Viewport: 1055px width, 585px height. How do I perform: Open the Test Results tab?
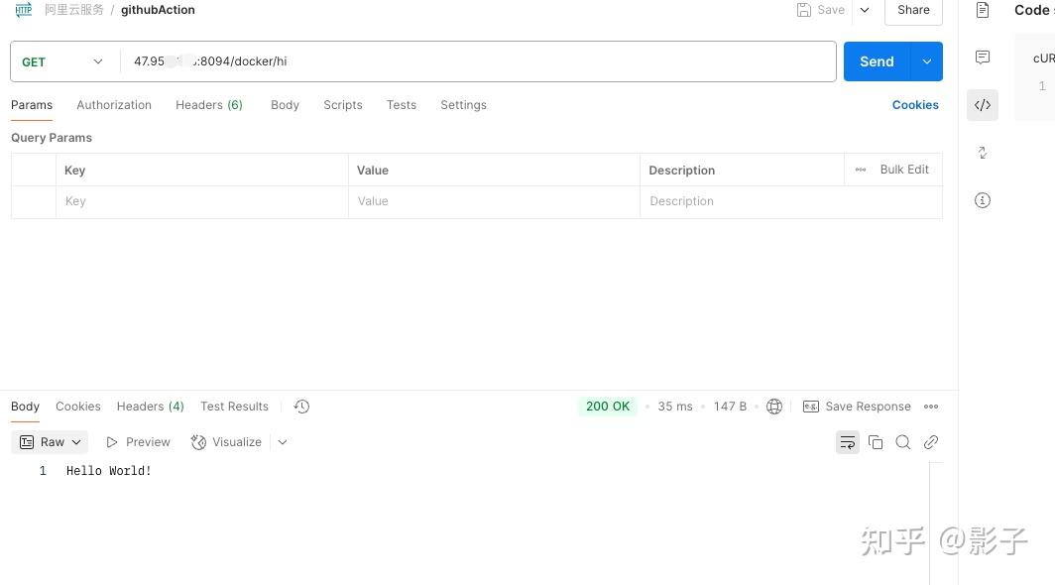tap(234, 407)
